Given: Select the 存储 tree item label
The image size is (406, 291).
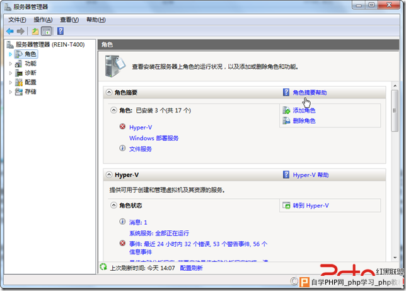Looking at the screenshot, I should click(x=30, y=92).
